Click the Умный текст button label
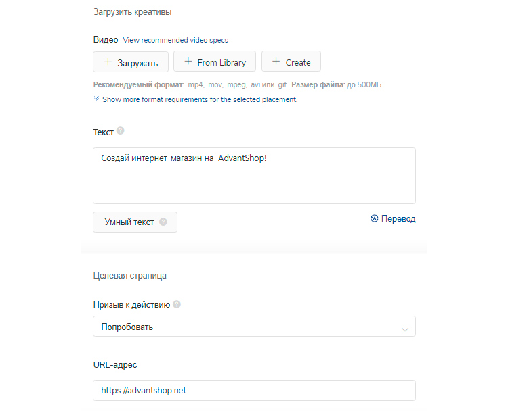The image size is (508, 411). coord(129,222)
